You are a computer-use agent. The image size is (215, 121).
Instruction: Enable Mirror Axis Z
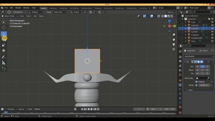click(x=207, y=67)
